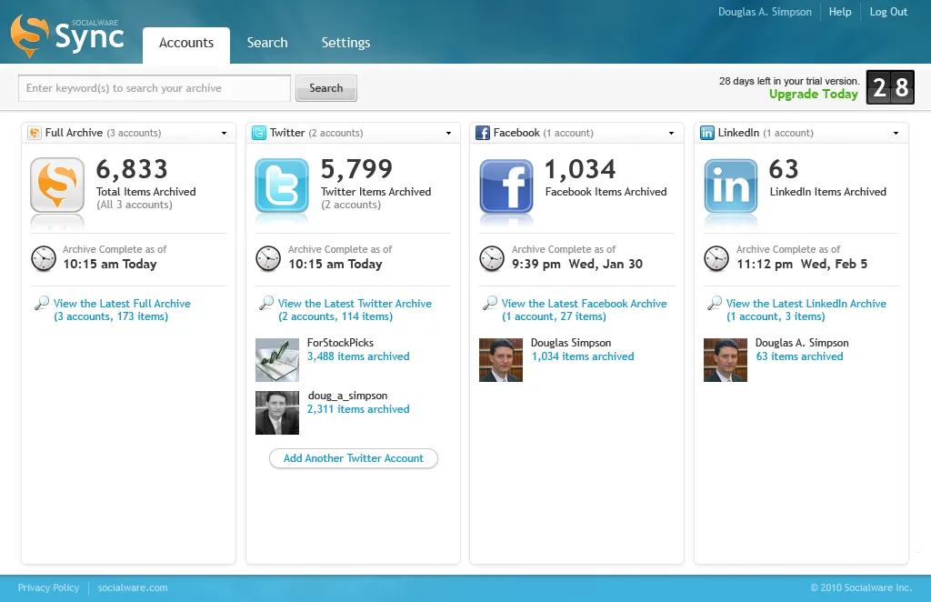Click the ForStockPicks account thumbnail
This screenshot has width=931, height=602.
click(x=277, y=360)
